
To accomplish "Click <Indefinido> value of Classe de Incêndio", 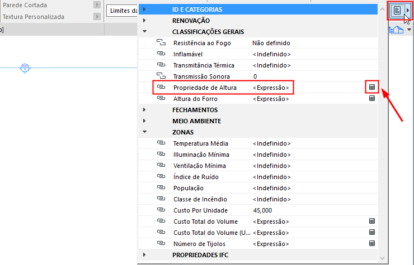I will 272,199.
